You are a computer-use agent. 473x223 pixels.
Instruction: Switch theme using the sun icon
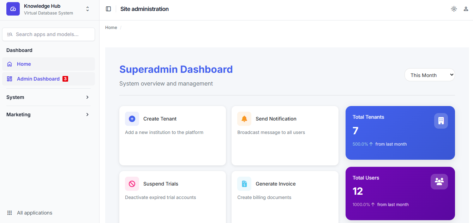click(454, 9)
